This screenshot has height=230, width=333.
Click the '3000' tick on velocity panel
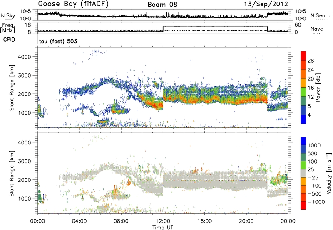pyautogui.click(x=24, y=161)
